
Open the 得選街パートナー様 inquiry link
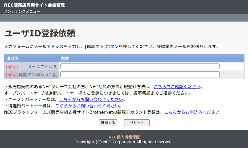[87, 106]
